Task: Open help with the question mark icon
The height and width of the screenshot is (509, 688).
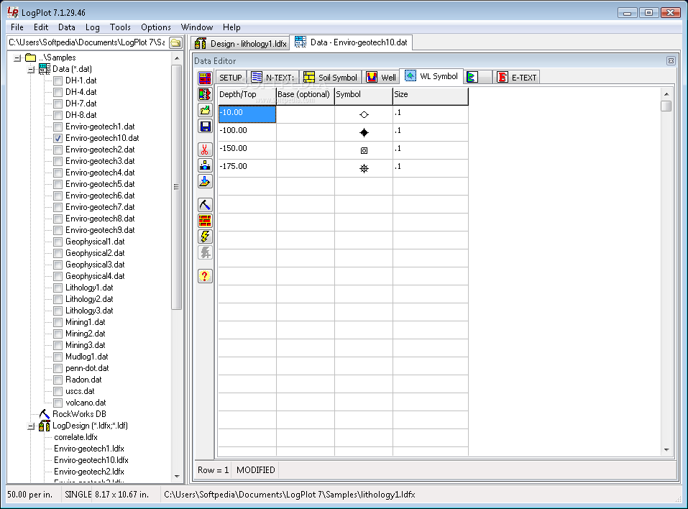Action: (x=205, y=276)
